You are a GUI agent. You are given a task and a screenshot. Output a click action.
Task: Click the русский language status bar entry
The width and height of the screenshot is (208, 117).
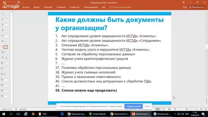pos(23,109)
